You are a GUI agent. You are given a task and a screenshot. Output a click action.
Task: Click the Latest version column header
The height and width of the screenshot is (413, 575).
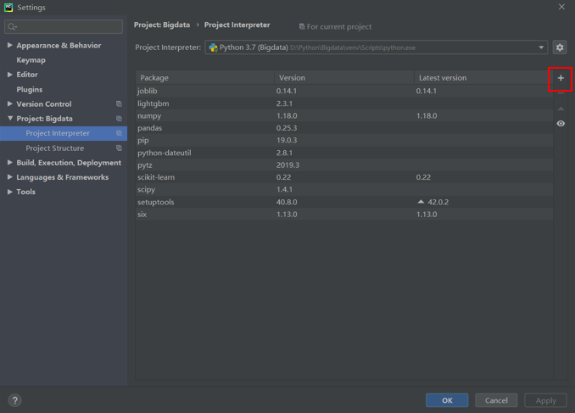[483, 78]
